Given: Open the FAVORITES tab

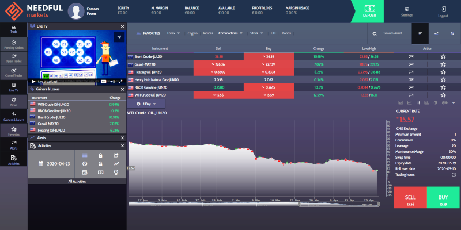Looking at the screenshot, I should coord(149,33).
